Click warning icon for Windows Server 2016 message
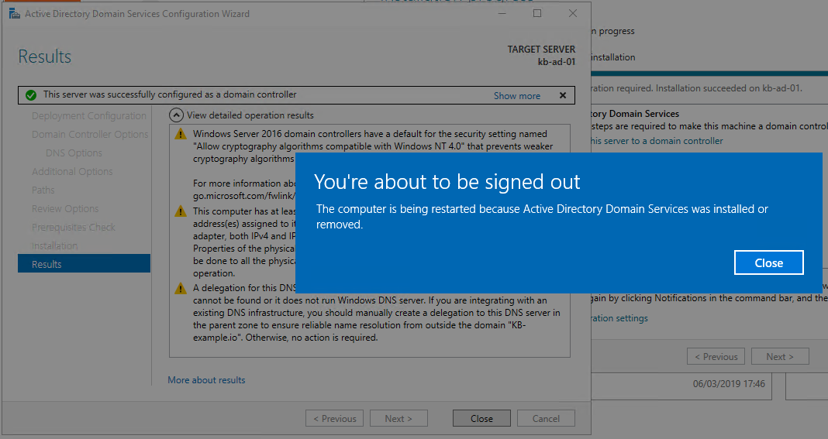The width and height of the screenshot is (828, 439). pos(181,134)
